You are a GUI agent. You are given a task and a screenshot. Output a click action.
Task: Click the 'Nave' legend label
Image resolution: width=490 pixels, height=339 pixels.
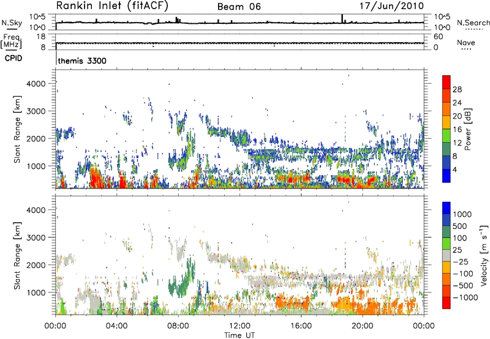pos(466,42)
